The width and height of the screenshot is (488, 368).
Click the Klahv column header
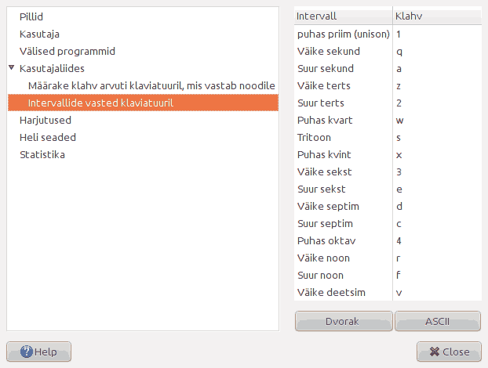pos(437,16)
